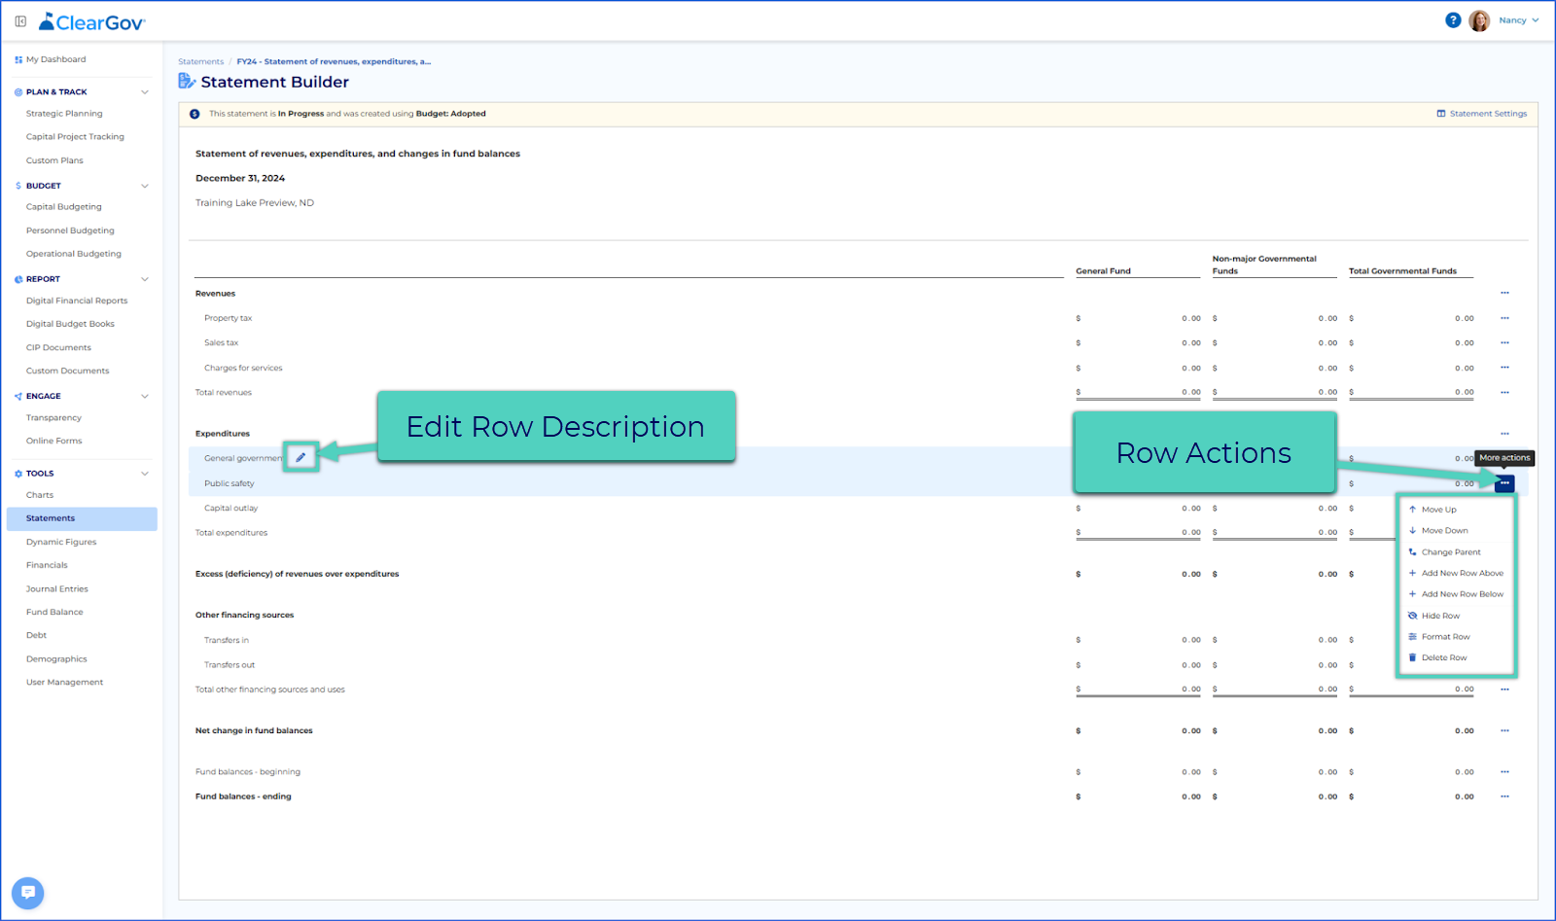Open Journal Entries in the sidebar
Screen dimensions: 1556x921
coord(57,588)
